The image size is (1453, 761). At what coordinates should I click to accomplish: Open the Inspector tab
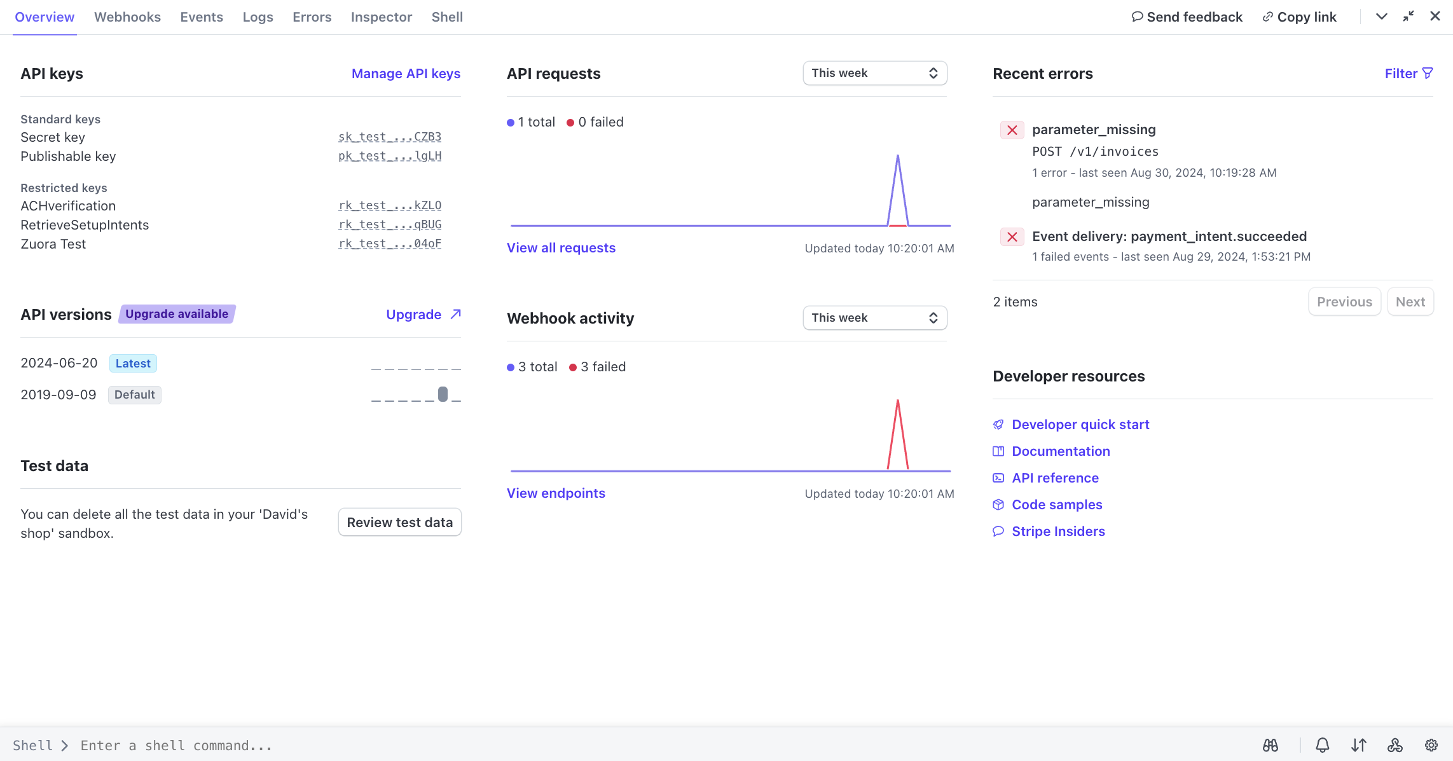pyautogui.click(x=381, y=17)
